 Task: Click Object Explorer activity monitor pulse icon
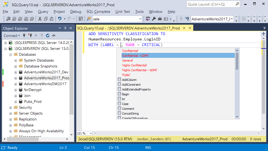point(54,36)
